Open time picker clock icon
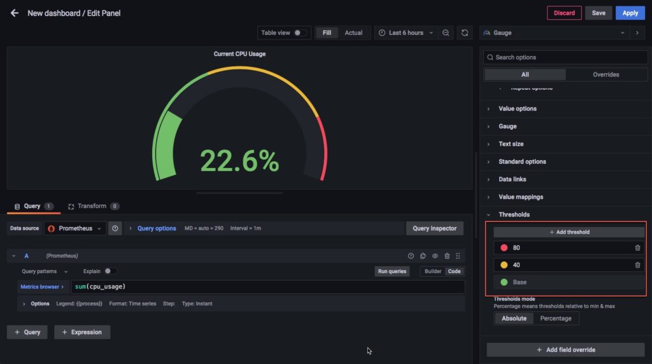This screenshot has width=652, height=364. pos(382,33)
